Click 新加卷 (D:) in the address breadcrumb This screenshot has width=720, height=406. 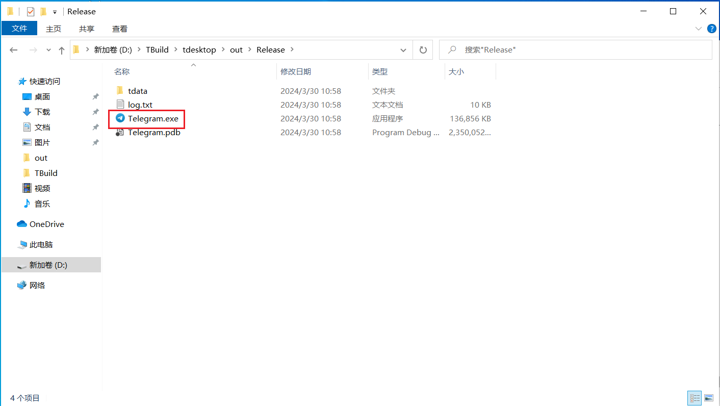pos(113,50)
